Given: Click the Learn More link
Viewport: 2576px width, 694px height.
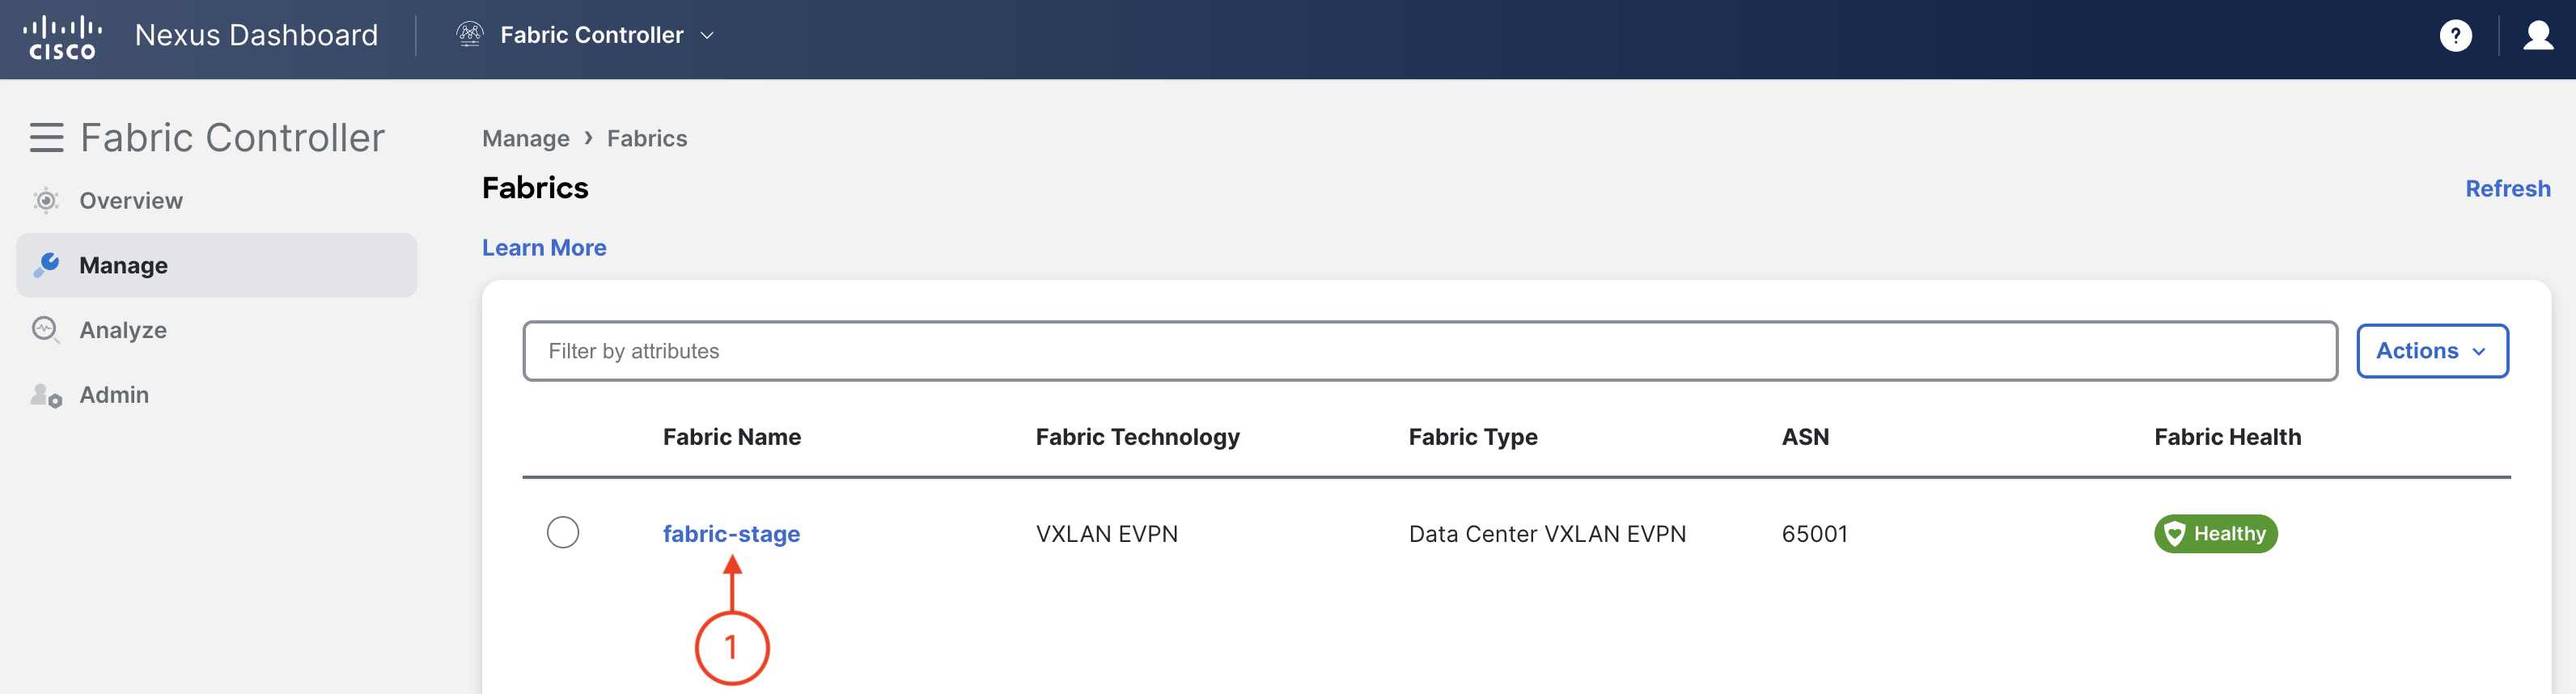Looking at the screenshot, I should click(x=544, y=248).
